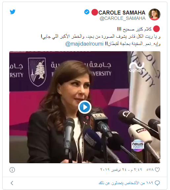Click the blue verified badge
170x190 pixels.
87,12
